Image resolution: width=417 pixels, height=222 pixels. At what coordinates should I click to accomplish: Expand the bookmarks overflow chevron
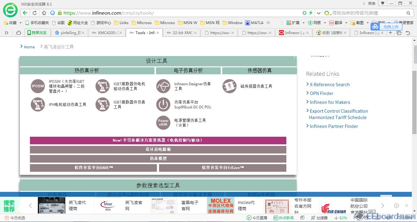[268, 23]
